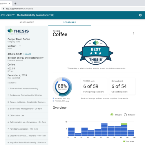
Task: Switch to the SCORECARD tab
Action: pyautogui.click(x=70, y=22)
